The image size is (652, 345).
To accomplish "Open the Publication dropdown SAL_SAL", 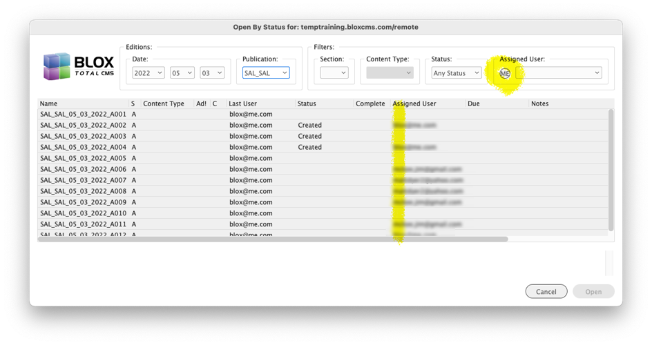I will [266, 73].
